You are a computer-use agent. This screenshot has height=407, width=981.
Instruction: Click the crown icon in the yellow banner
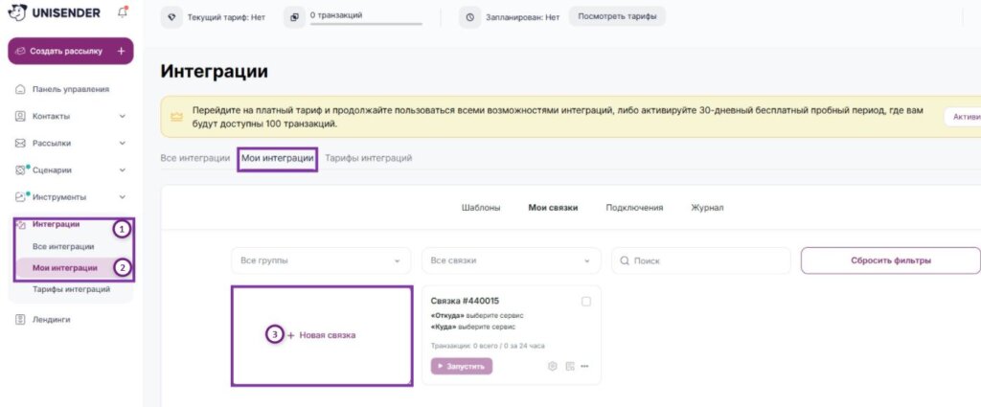point(177,118)
